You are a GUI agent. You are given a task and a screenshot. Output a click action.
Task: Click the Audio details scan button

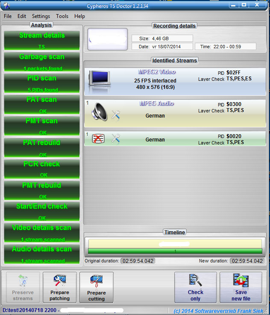coord(42,254)
